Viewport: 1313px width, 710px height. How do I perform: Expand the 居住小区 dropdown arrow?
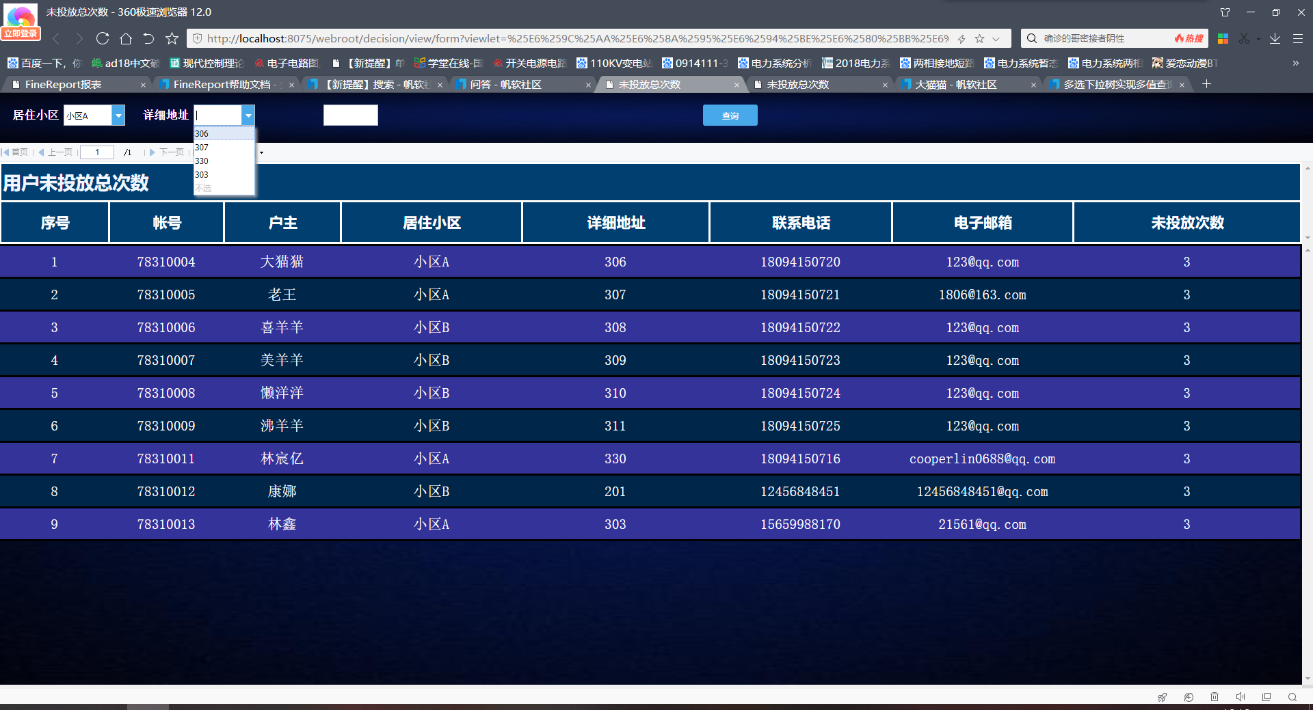[x=118, y=115]
